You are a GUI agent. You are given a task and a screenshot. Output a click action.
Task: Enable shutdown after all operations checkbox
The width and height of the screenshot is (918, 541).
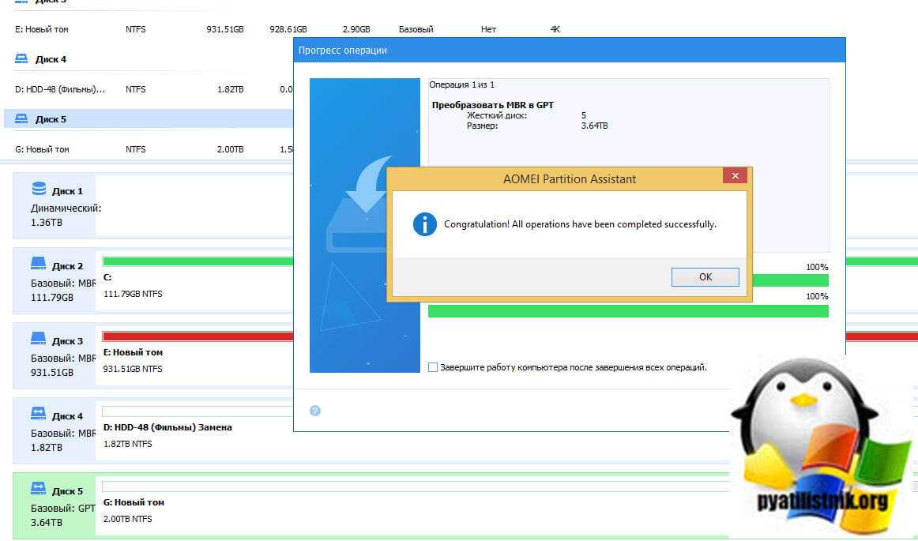(432, 367)
